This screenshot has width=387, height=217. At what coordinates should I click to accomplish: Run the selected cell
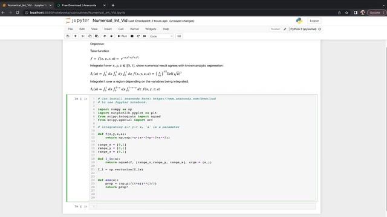122,36
